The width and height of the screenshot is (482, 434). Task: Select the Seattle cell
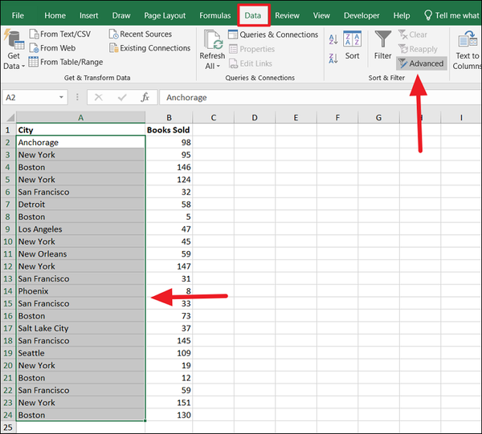[x=80, y=353]
